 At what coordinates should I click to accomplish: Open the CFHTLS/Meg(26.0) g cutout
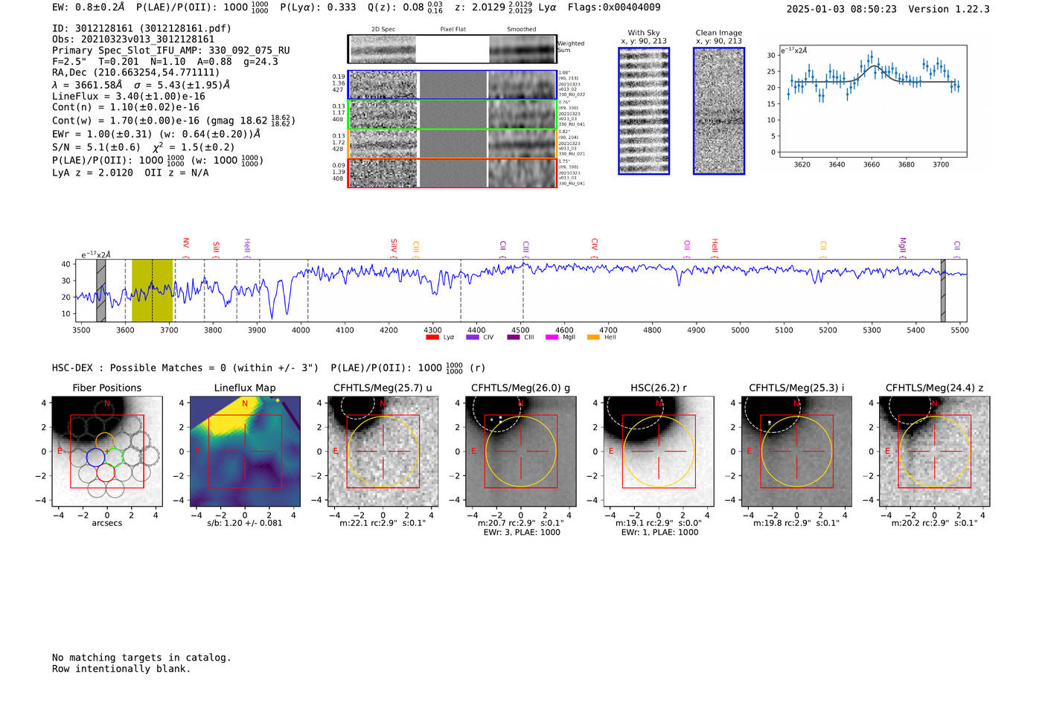click(520, 452)
